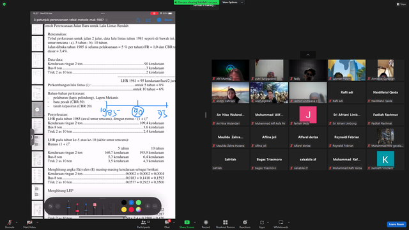Open the Apps panel
Screen dimensions: 409x230
(x=261, y=224)
